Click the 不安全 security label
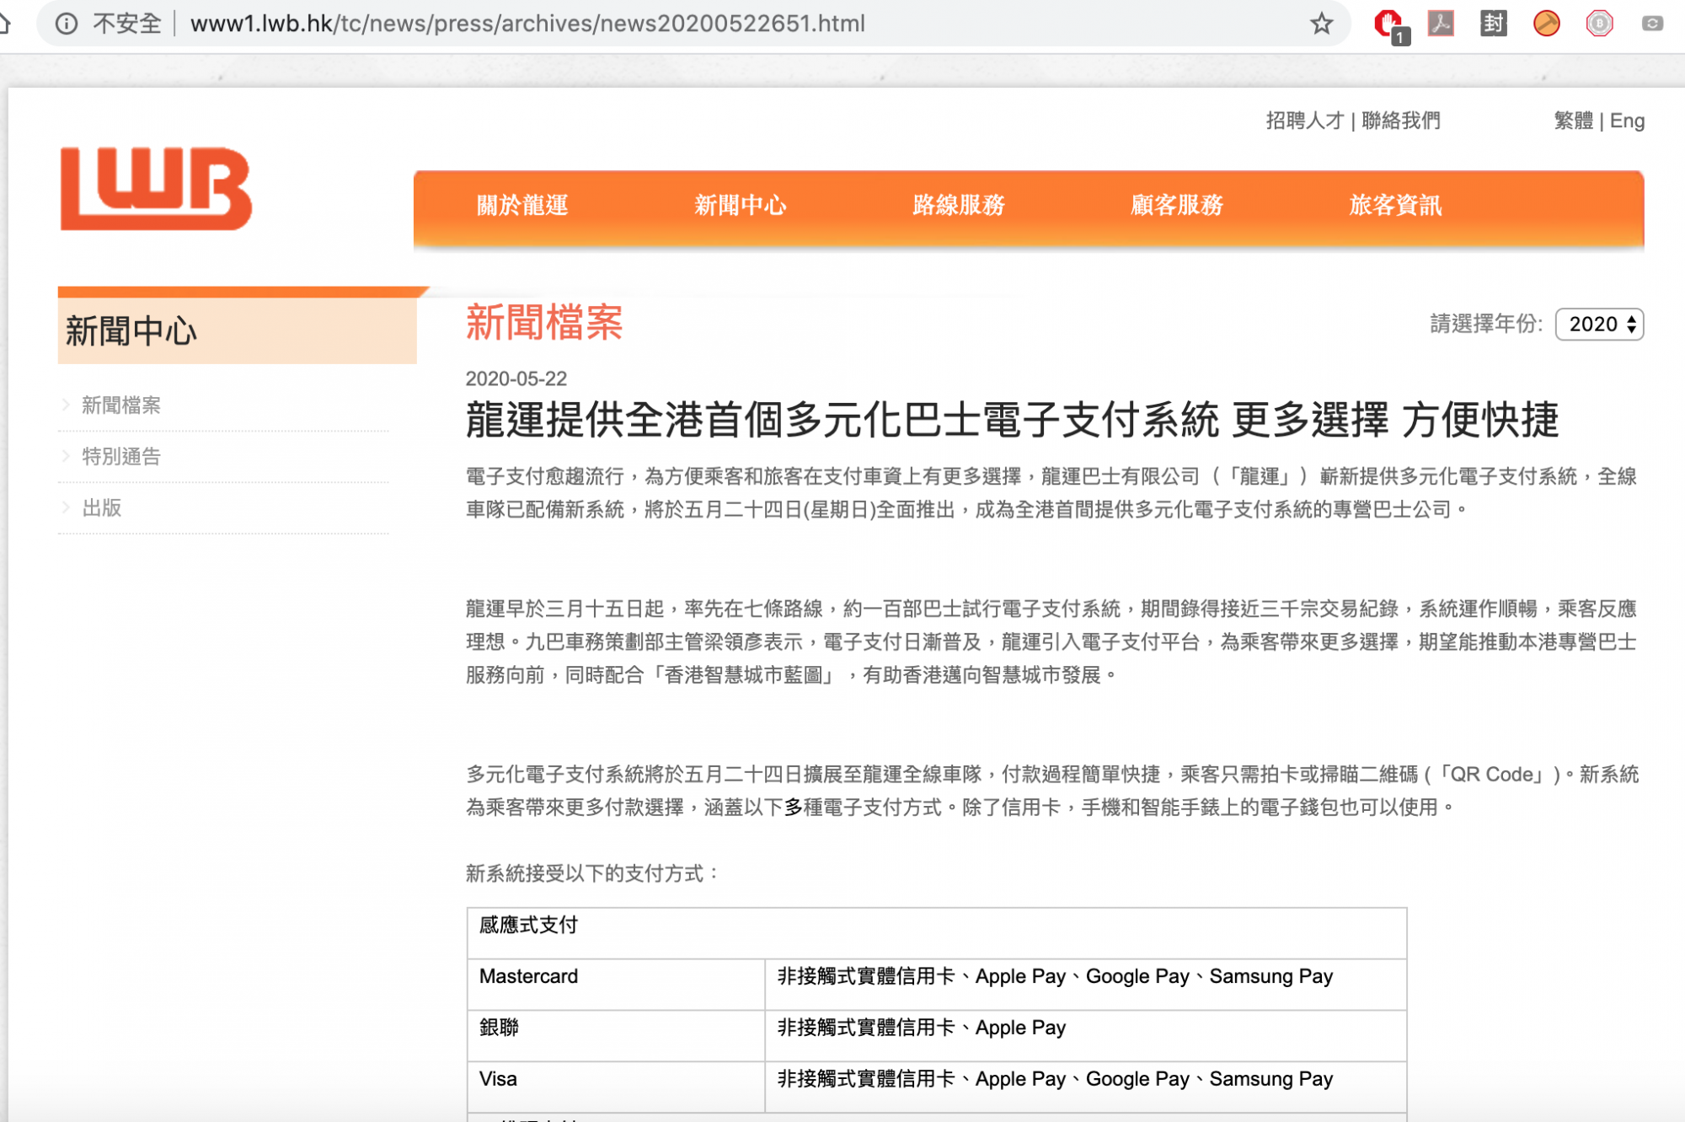The image size is (1685, 1122). click(x=127, y=24)
